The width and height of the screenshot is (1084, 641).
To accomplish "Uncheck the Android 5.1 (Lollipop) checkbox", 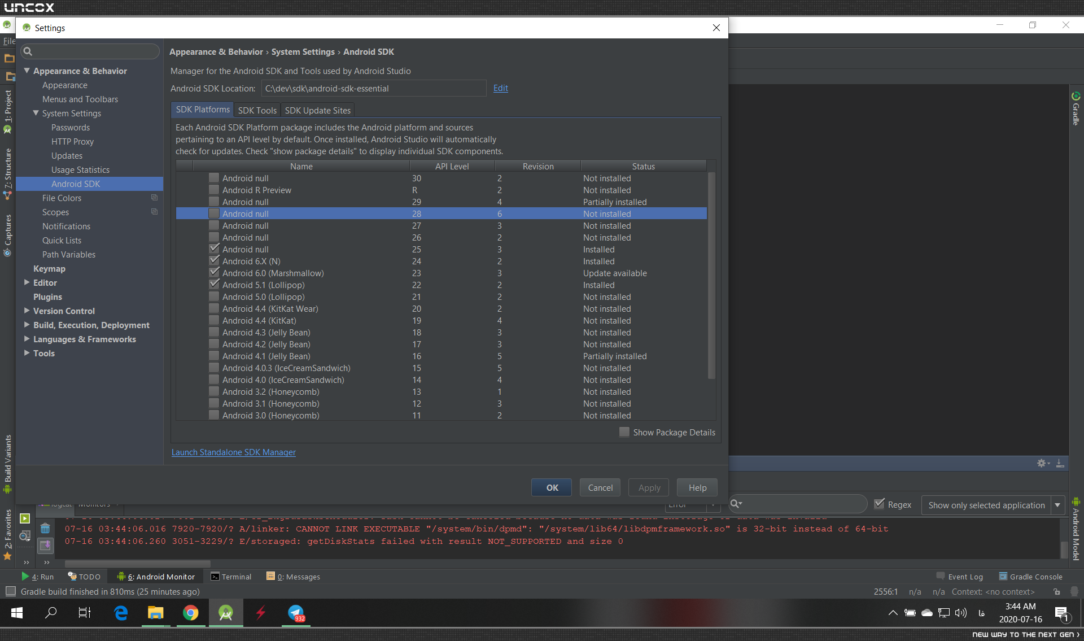I will coord(214,285).
